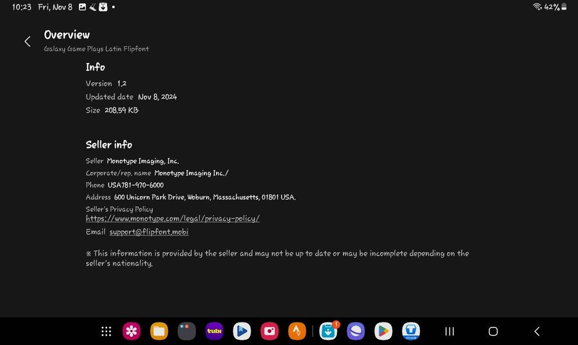
Task: Select the "600 Unicorn Park Drive" address
Action: point(204,197)
